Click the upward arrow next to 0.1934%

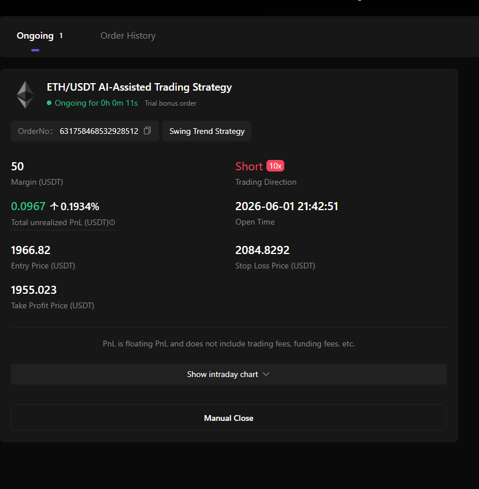coord(54,206)
